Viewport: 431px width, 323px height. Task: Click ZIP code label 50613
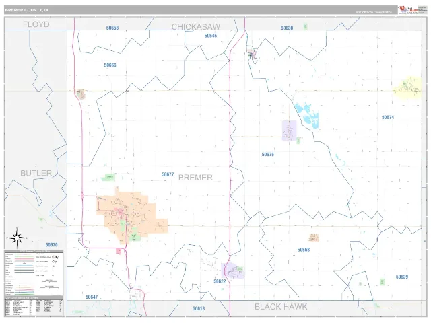(199, 308)
